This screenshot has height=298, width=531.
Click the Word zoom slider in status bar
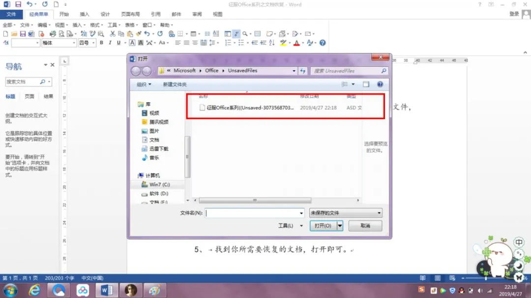486,278
